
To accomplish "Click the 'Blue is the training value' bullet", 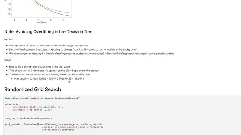I will click(40, 67).
